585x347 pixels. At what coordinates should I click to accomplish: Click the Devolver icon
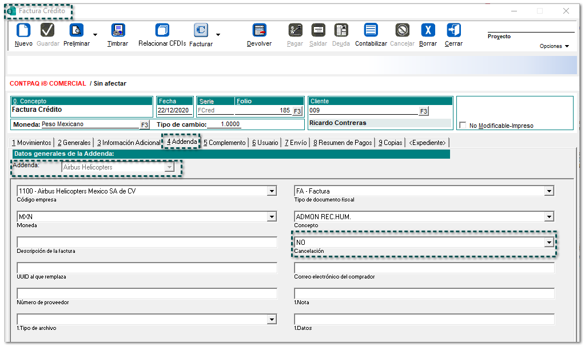pos(260,31)
